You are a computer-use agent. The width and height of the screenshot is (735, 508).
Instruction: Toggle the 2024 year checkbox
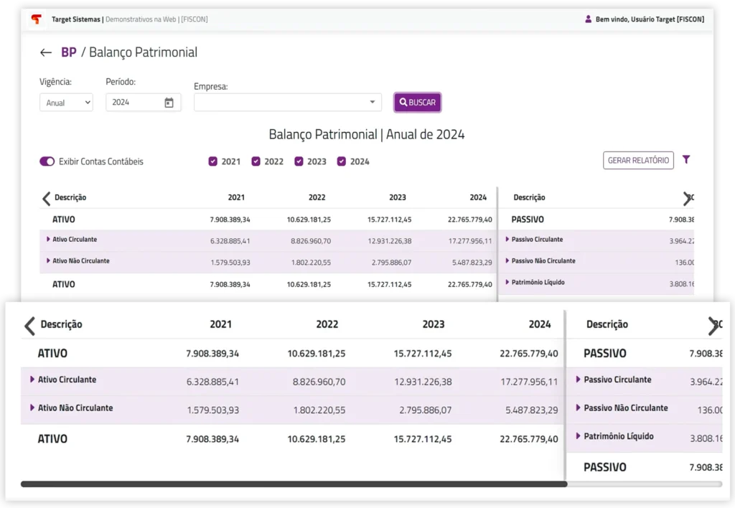pyautogui.click(x=342, y=161)
